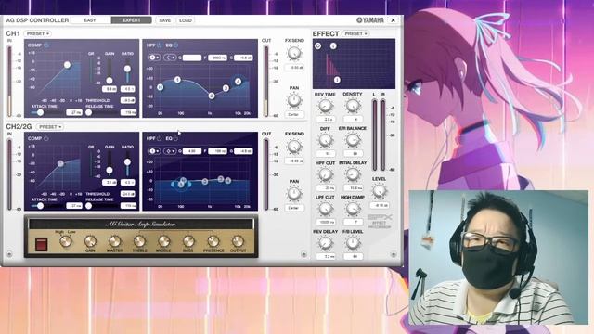Click the CH1 FX SEND knob

tap(294, 54)
